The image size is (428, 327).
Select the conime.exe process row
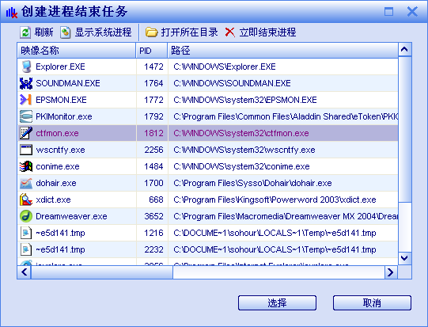click(x=208, y=166)
